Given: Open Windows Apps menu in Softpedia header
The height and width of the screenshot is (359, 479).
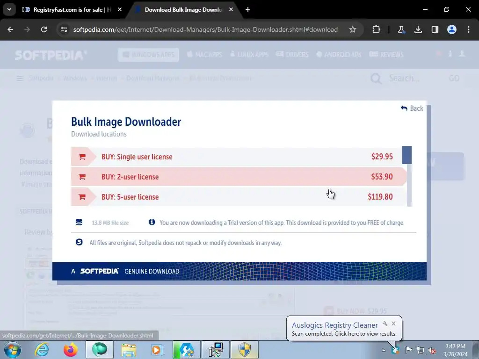Looking at the screenshot, I should pyautogui.click(x=148, y=55).
